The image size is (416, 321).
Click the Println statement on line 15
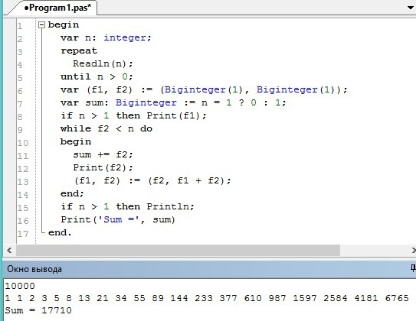click(170, 206)
